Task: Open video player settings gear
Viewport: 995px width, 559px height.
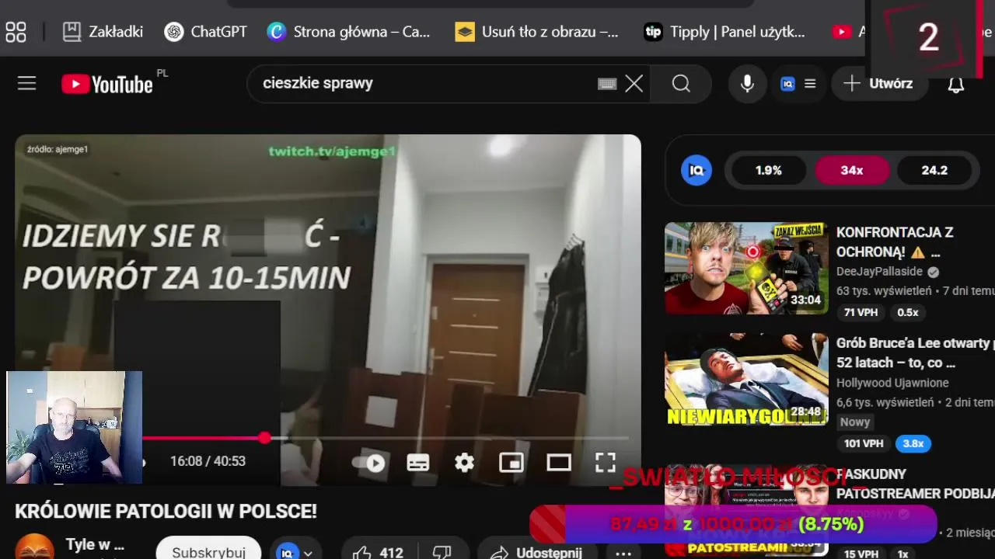Action: pos(464,463)
